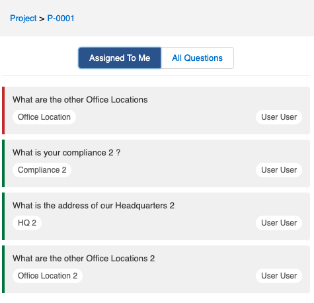
Task: Click the red status bar of first question
Action: [x=3, y=110]
